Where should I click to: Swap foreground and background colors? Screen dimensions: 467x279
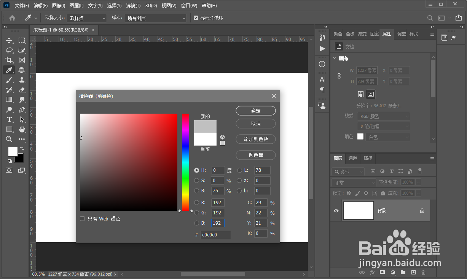tap(22, 149)
